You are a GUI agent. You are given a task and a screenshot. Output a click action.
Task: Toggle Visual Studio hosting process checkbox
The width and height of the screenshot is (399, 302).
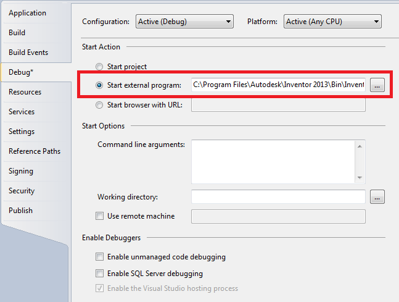[x=99, y=288]
